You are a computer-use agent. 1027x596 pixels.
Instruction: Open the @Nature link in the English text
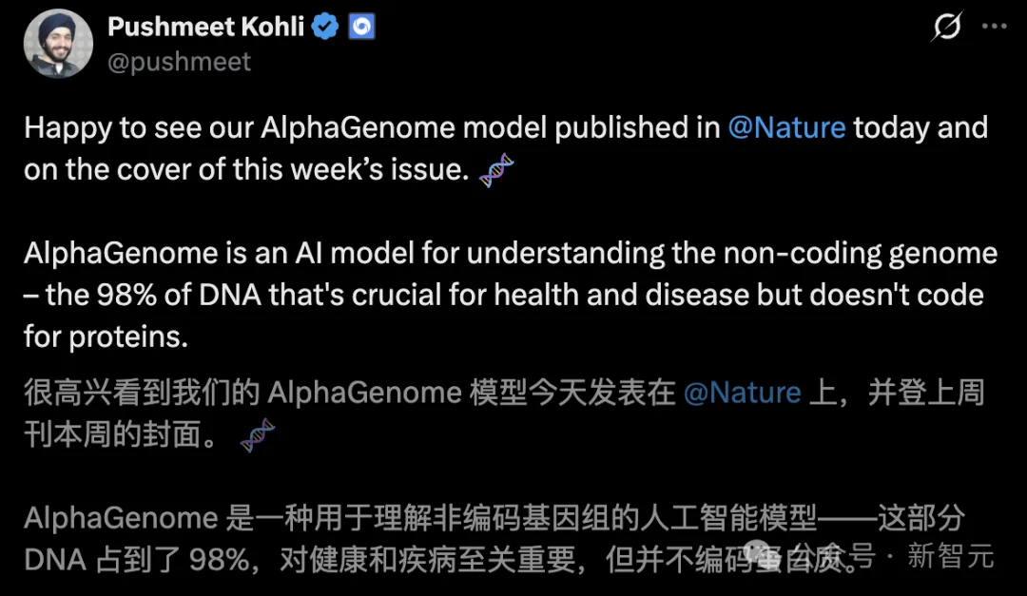tap(786, 127)
